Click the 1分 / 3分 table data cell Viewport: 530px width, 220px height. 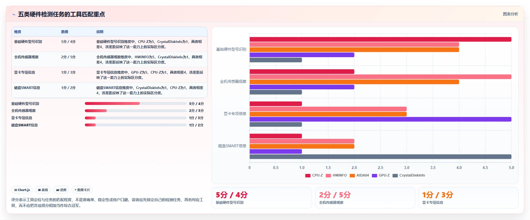click(x=68, y=72)
